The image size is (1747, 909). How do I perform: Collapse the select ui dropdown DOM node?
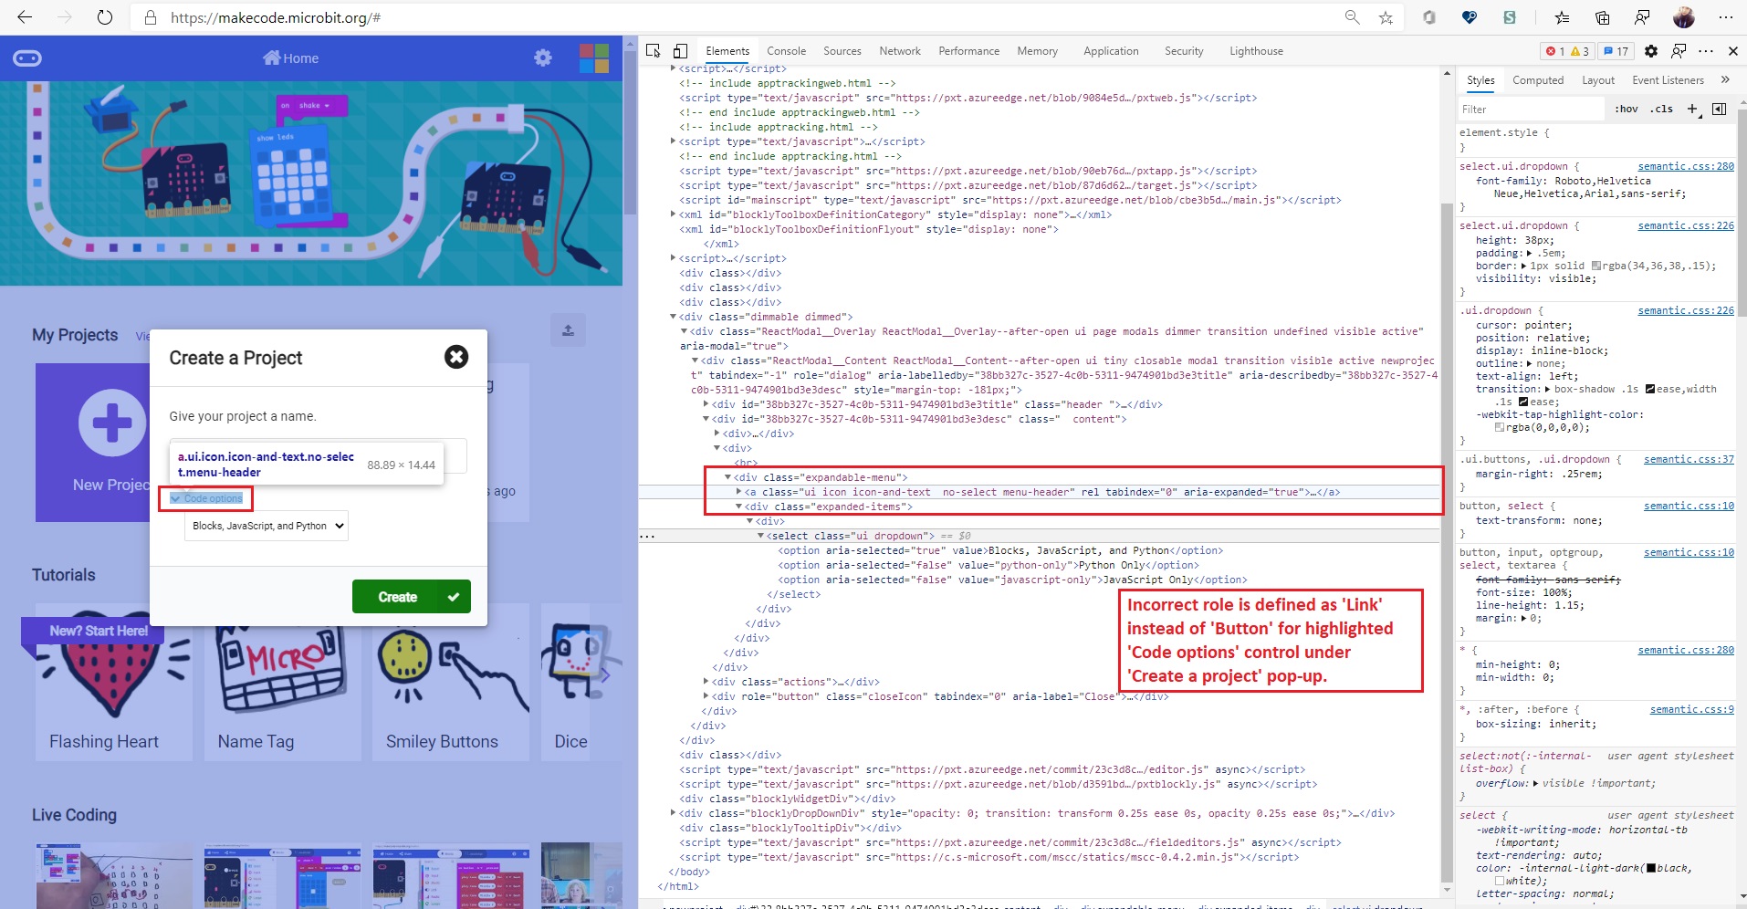(760, 536)
